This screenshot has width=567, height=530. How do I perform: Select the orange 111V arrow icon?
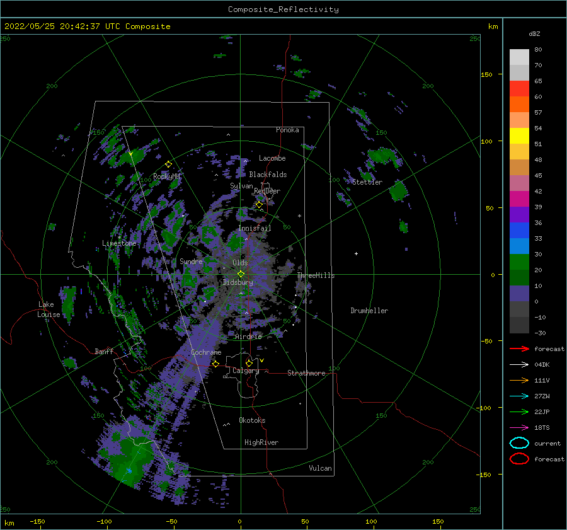pyautogui.click(x=519, y=380)
